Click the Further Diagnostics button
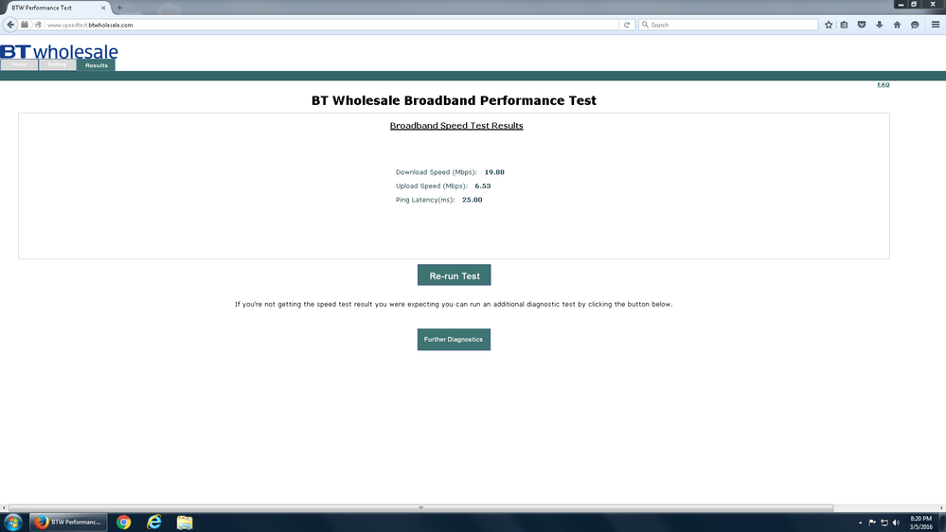 click(454, 339)
